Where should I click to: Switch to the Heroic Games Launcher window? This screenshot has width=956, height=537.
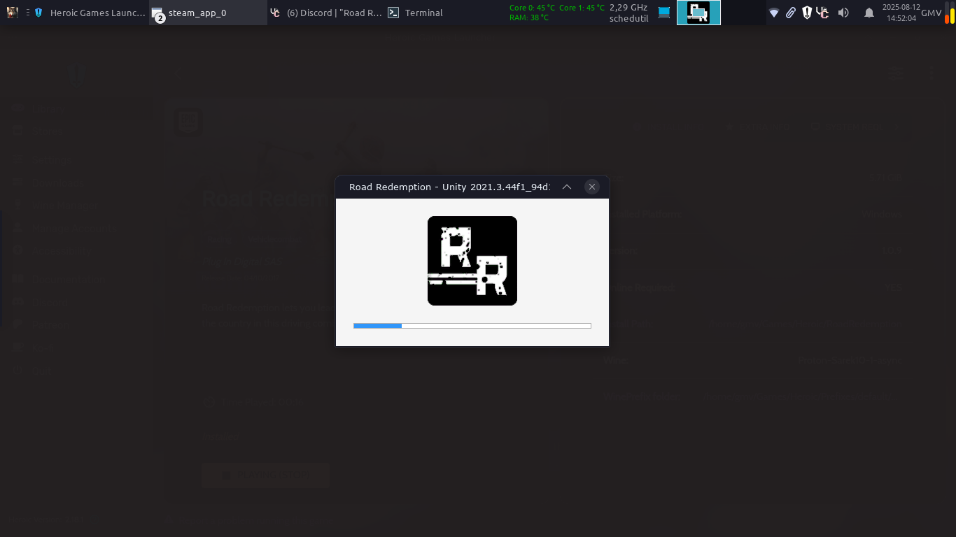point(90,13)
